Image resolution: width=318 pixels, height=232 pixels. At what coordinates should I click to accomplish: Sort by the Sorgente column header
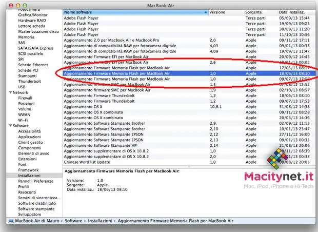point(261,12)
